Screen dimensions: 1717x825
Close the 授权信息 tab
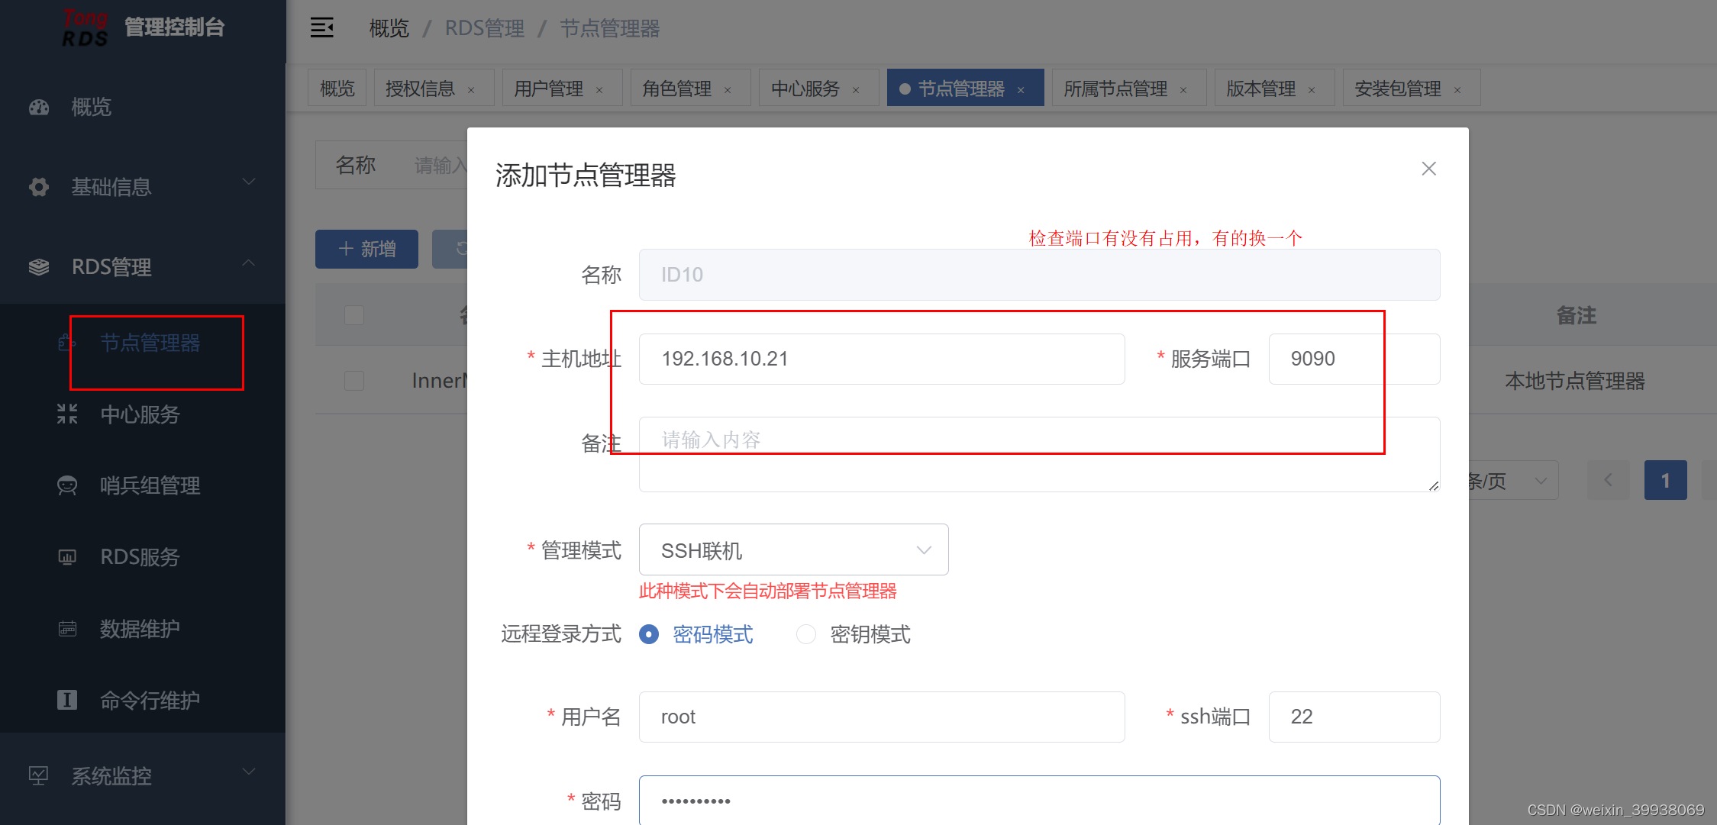[x=471, y=90]
